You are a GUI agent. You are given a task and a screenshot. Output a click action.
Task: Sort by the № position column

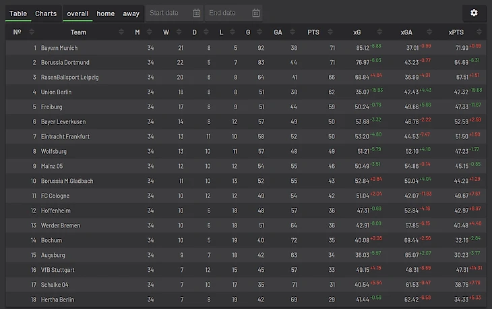18,32
